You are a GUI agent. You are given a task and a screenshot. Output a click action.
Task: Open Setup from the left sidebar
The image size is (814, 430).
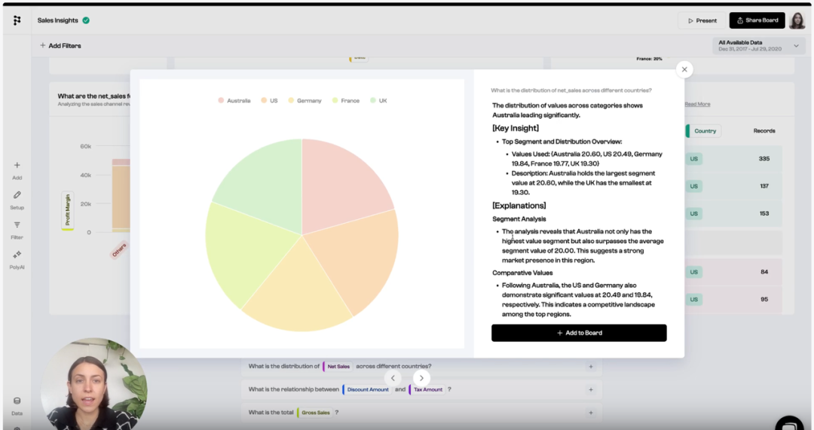(17, 196)
